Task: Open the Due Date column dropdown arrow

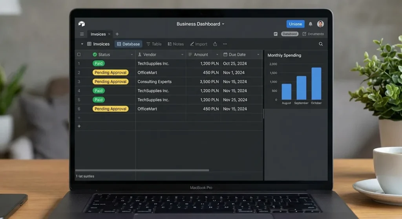Action: tap(258, 55)
